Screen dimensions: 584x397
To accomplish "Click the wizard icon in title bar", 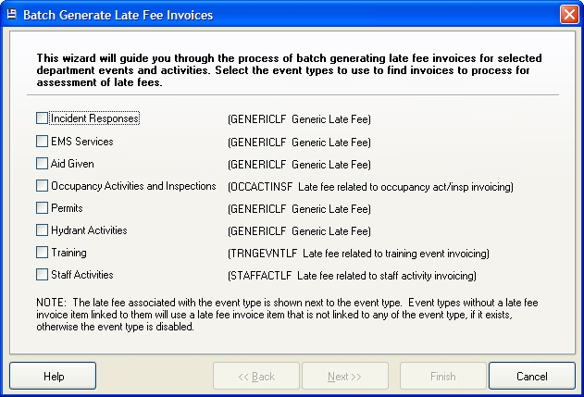I will (x=12, y=15).
